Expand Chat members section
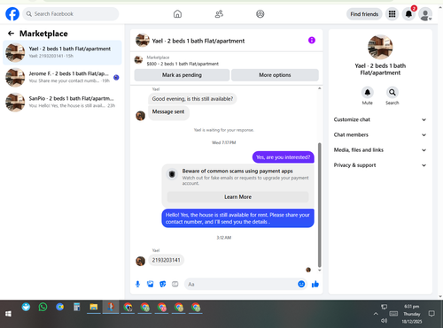The height and width of the screenshot is (328, 443). (x=380, y=134)
